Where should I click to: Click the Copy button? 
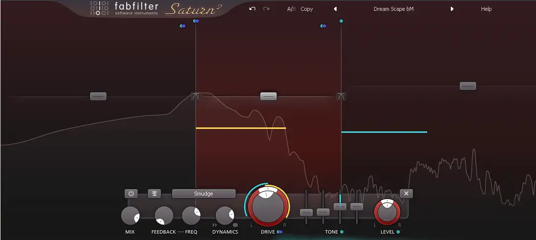pos(307,9)
